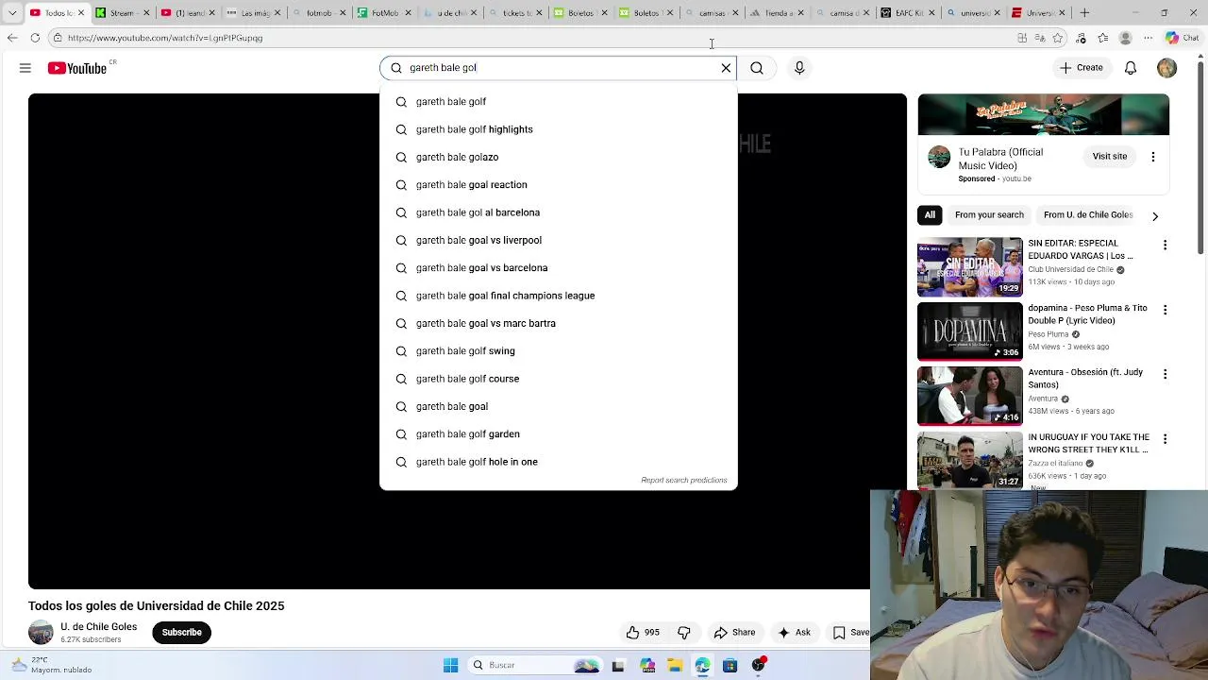
Task: Pick suggestion gareth bale golf swing
Action: [x=558, y=351]
